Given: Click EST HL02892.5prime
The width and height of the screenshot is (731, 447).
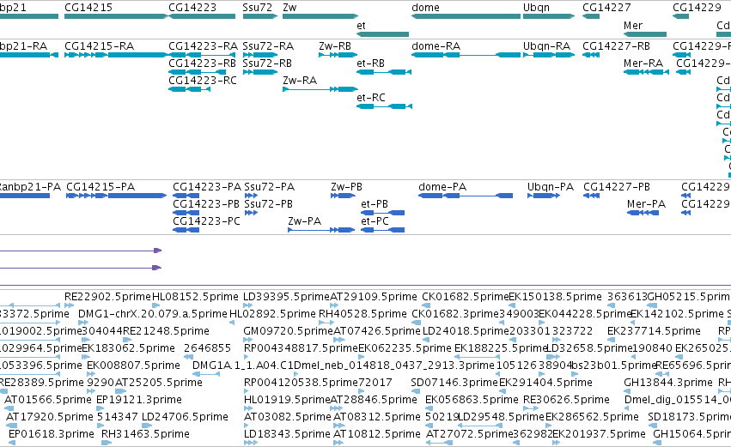Looking at the screenshot, I should pos(234,323).
